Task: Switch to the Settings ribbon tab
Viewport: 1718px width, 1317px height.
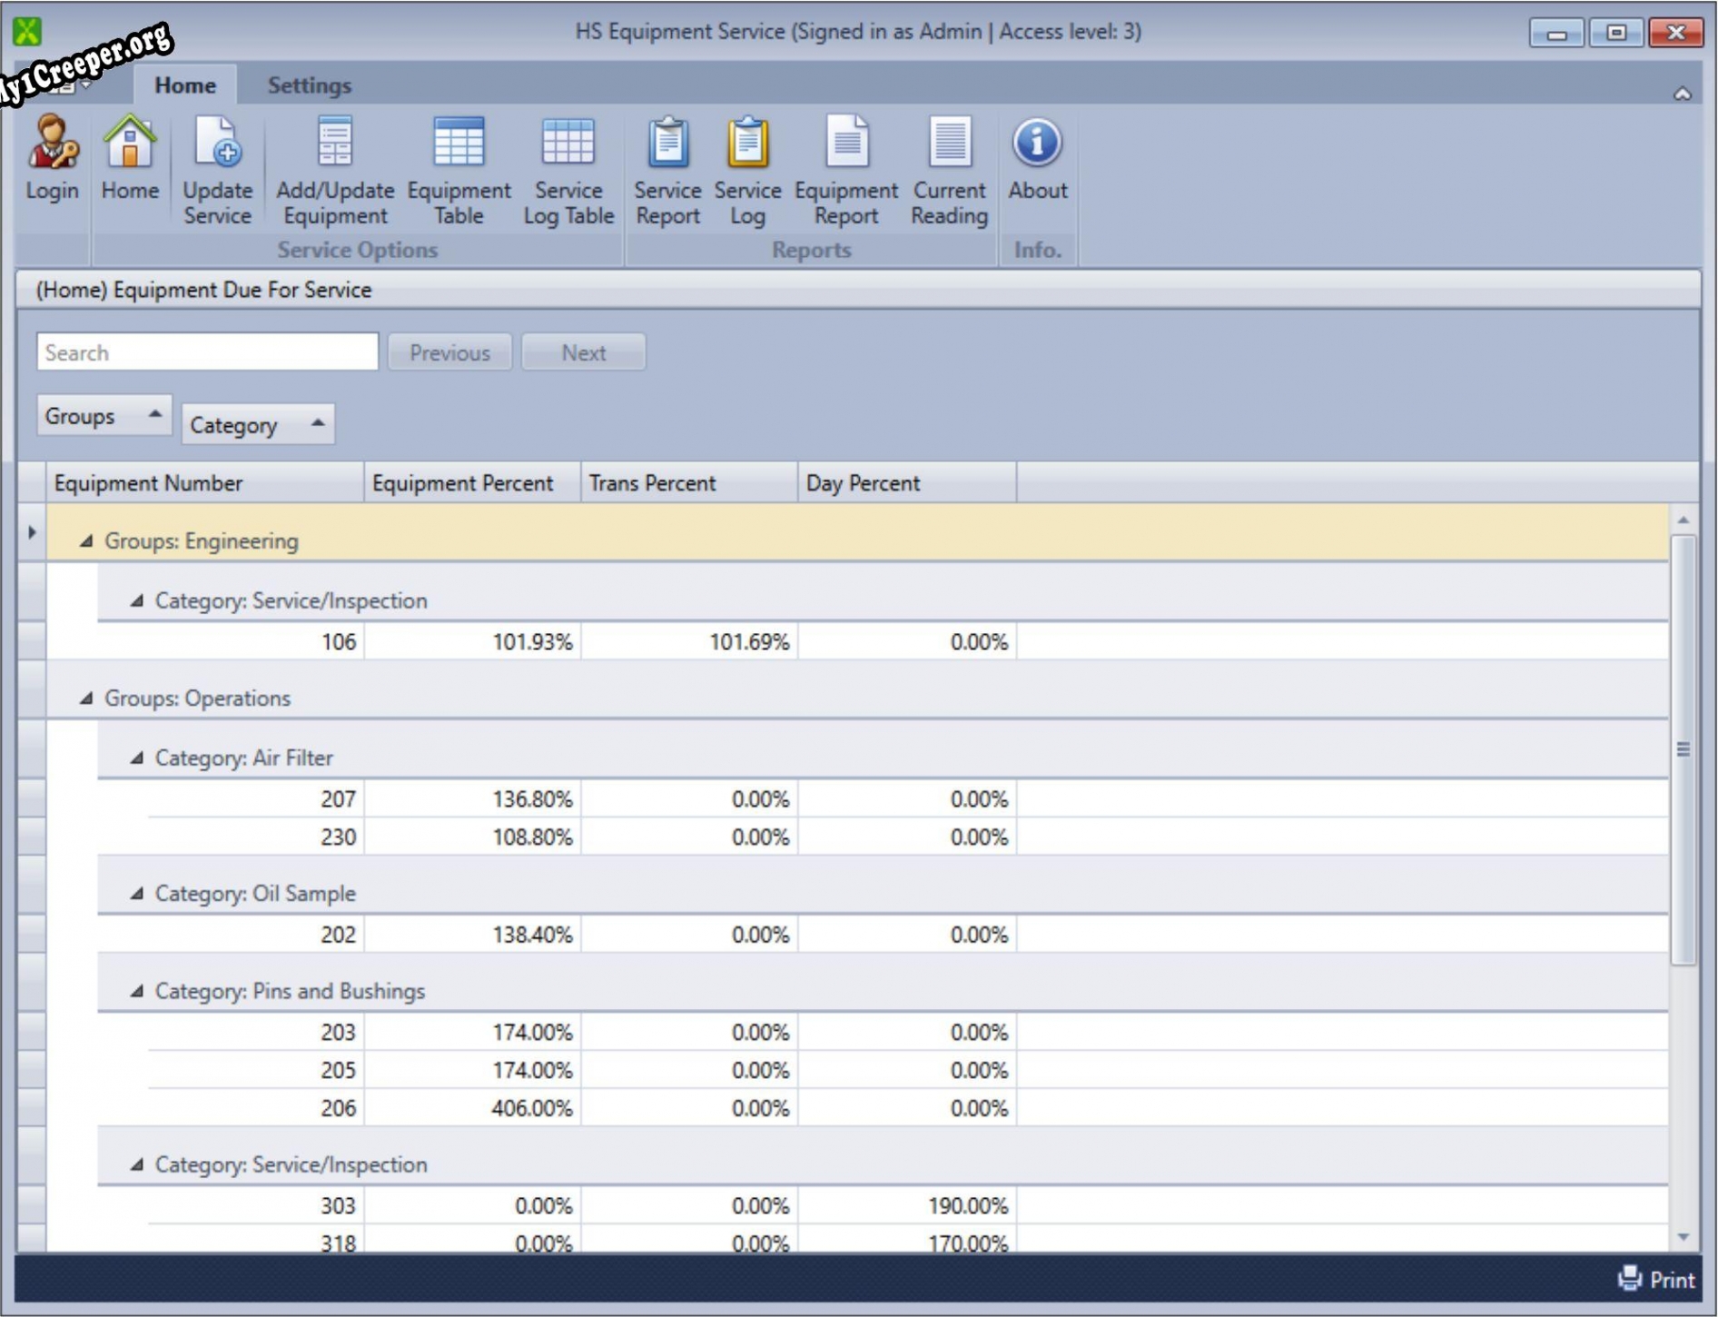Action: click(309, 85)
